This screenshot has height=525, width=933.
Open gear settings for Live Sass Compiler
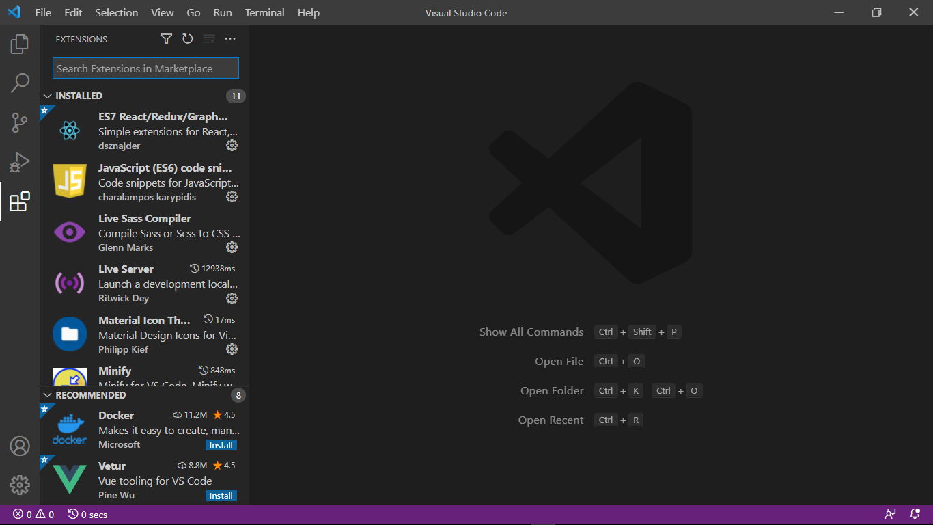[232, 247]
